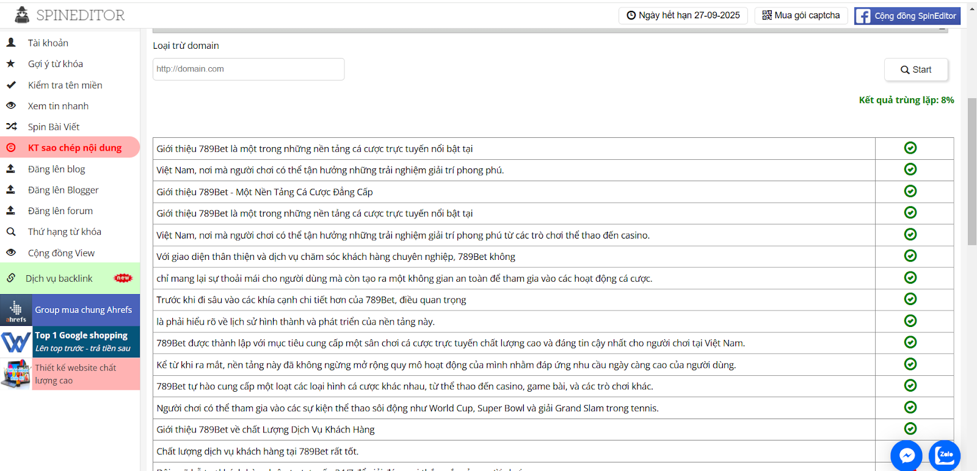977x471 pixels.
Task: Click the eye icon for Cộng đồng View
Action: click(x=11, y=253)
